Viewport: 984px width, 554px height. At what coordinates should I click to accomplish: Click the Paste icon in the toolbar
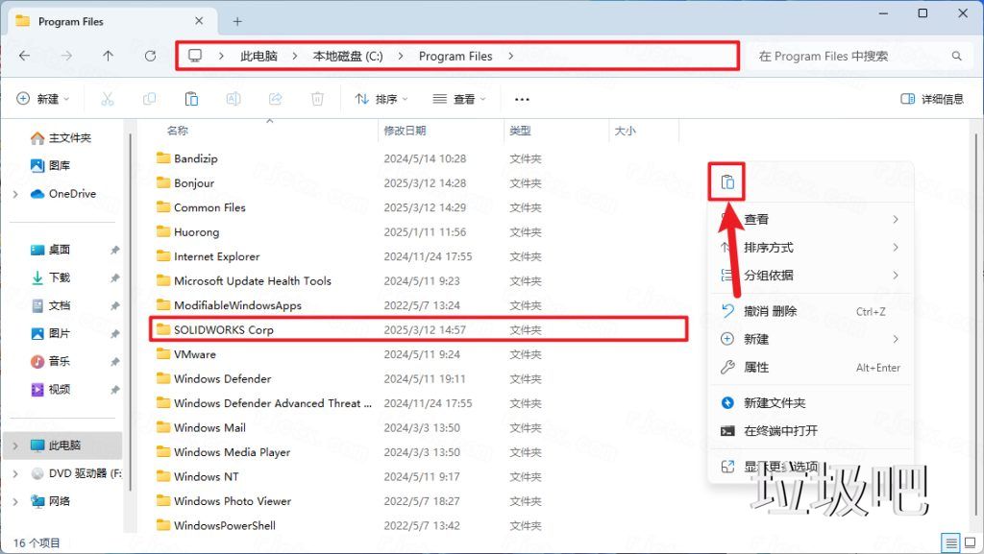tap(191, 99)
